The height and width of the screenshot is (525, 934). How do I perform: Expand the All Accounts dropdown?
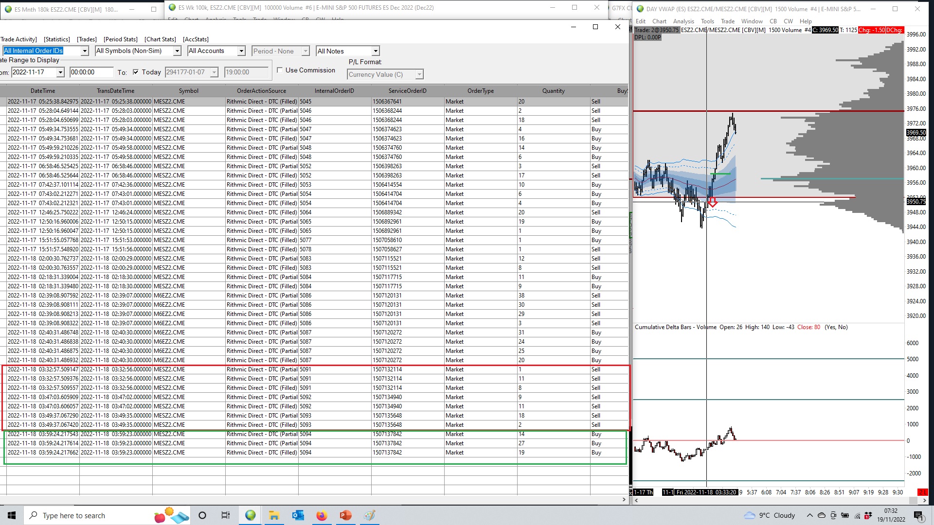coord(241,51)
